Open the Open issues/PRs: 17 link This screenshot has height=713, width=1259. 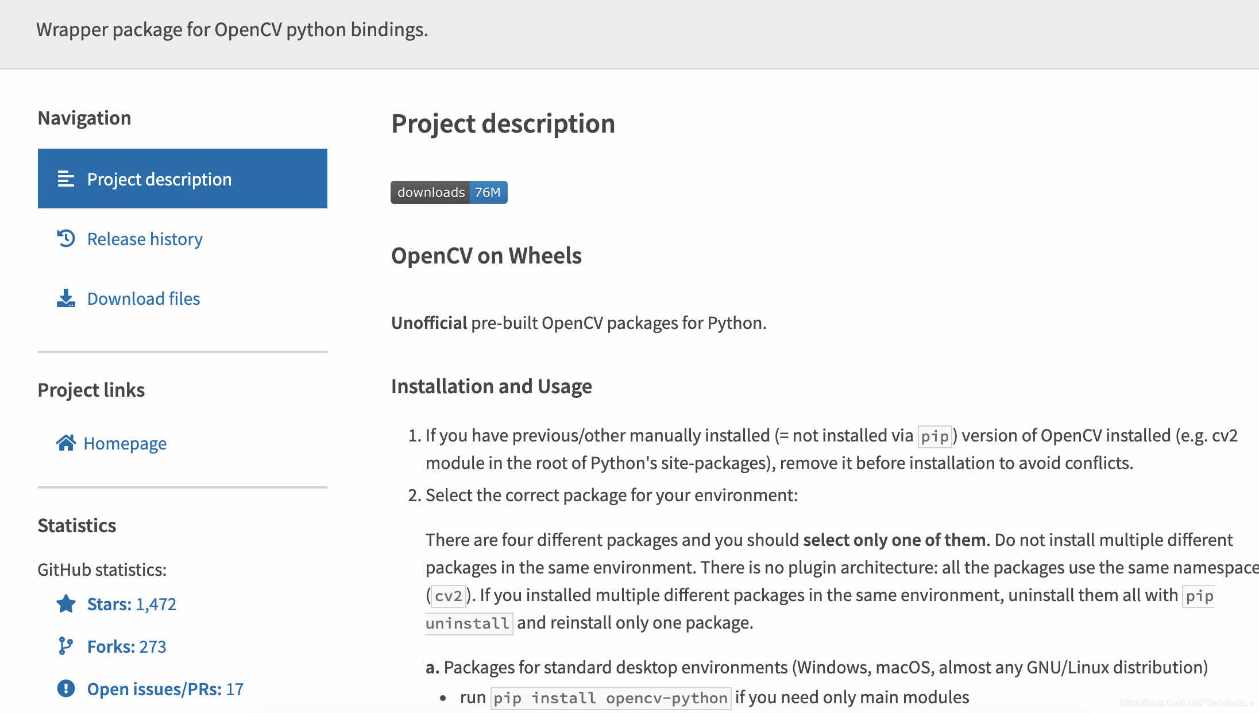click(165, 689)
